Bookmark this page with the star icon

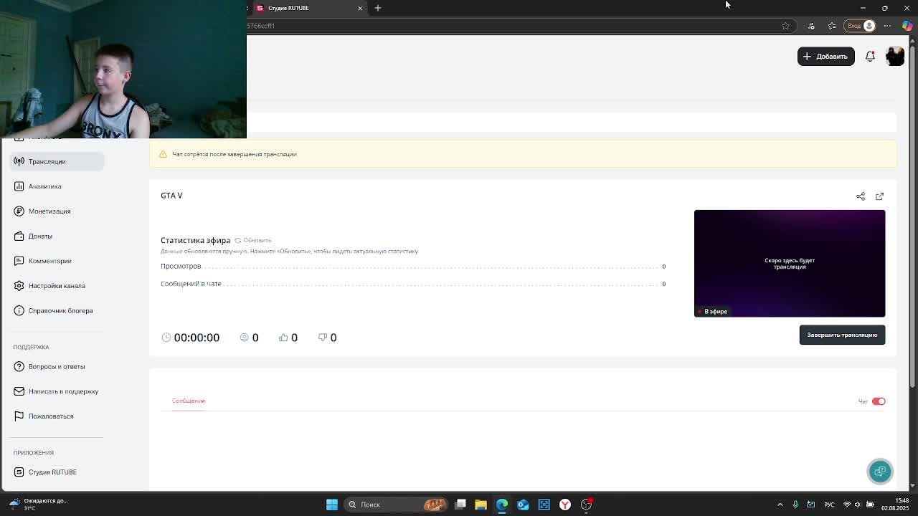[x=786, y=26]
